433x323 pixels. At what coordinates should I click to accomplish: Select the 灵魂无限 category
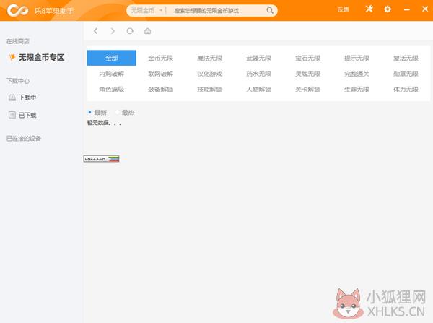(308, 74)
